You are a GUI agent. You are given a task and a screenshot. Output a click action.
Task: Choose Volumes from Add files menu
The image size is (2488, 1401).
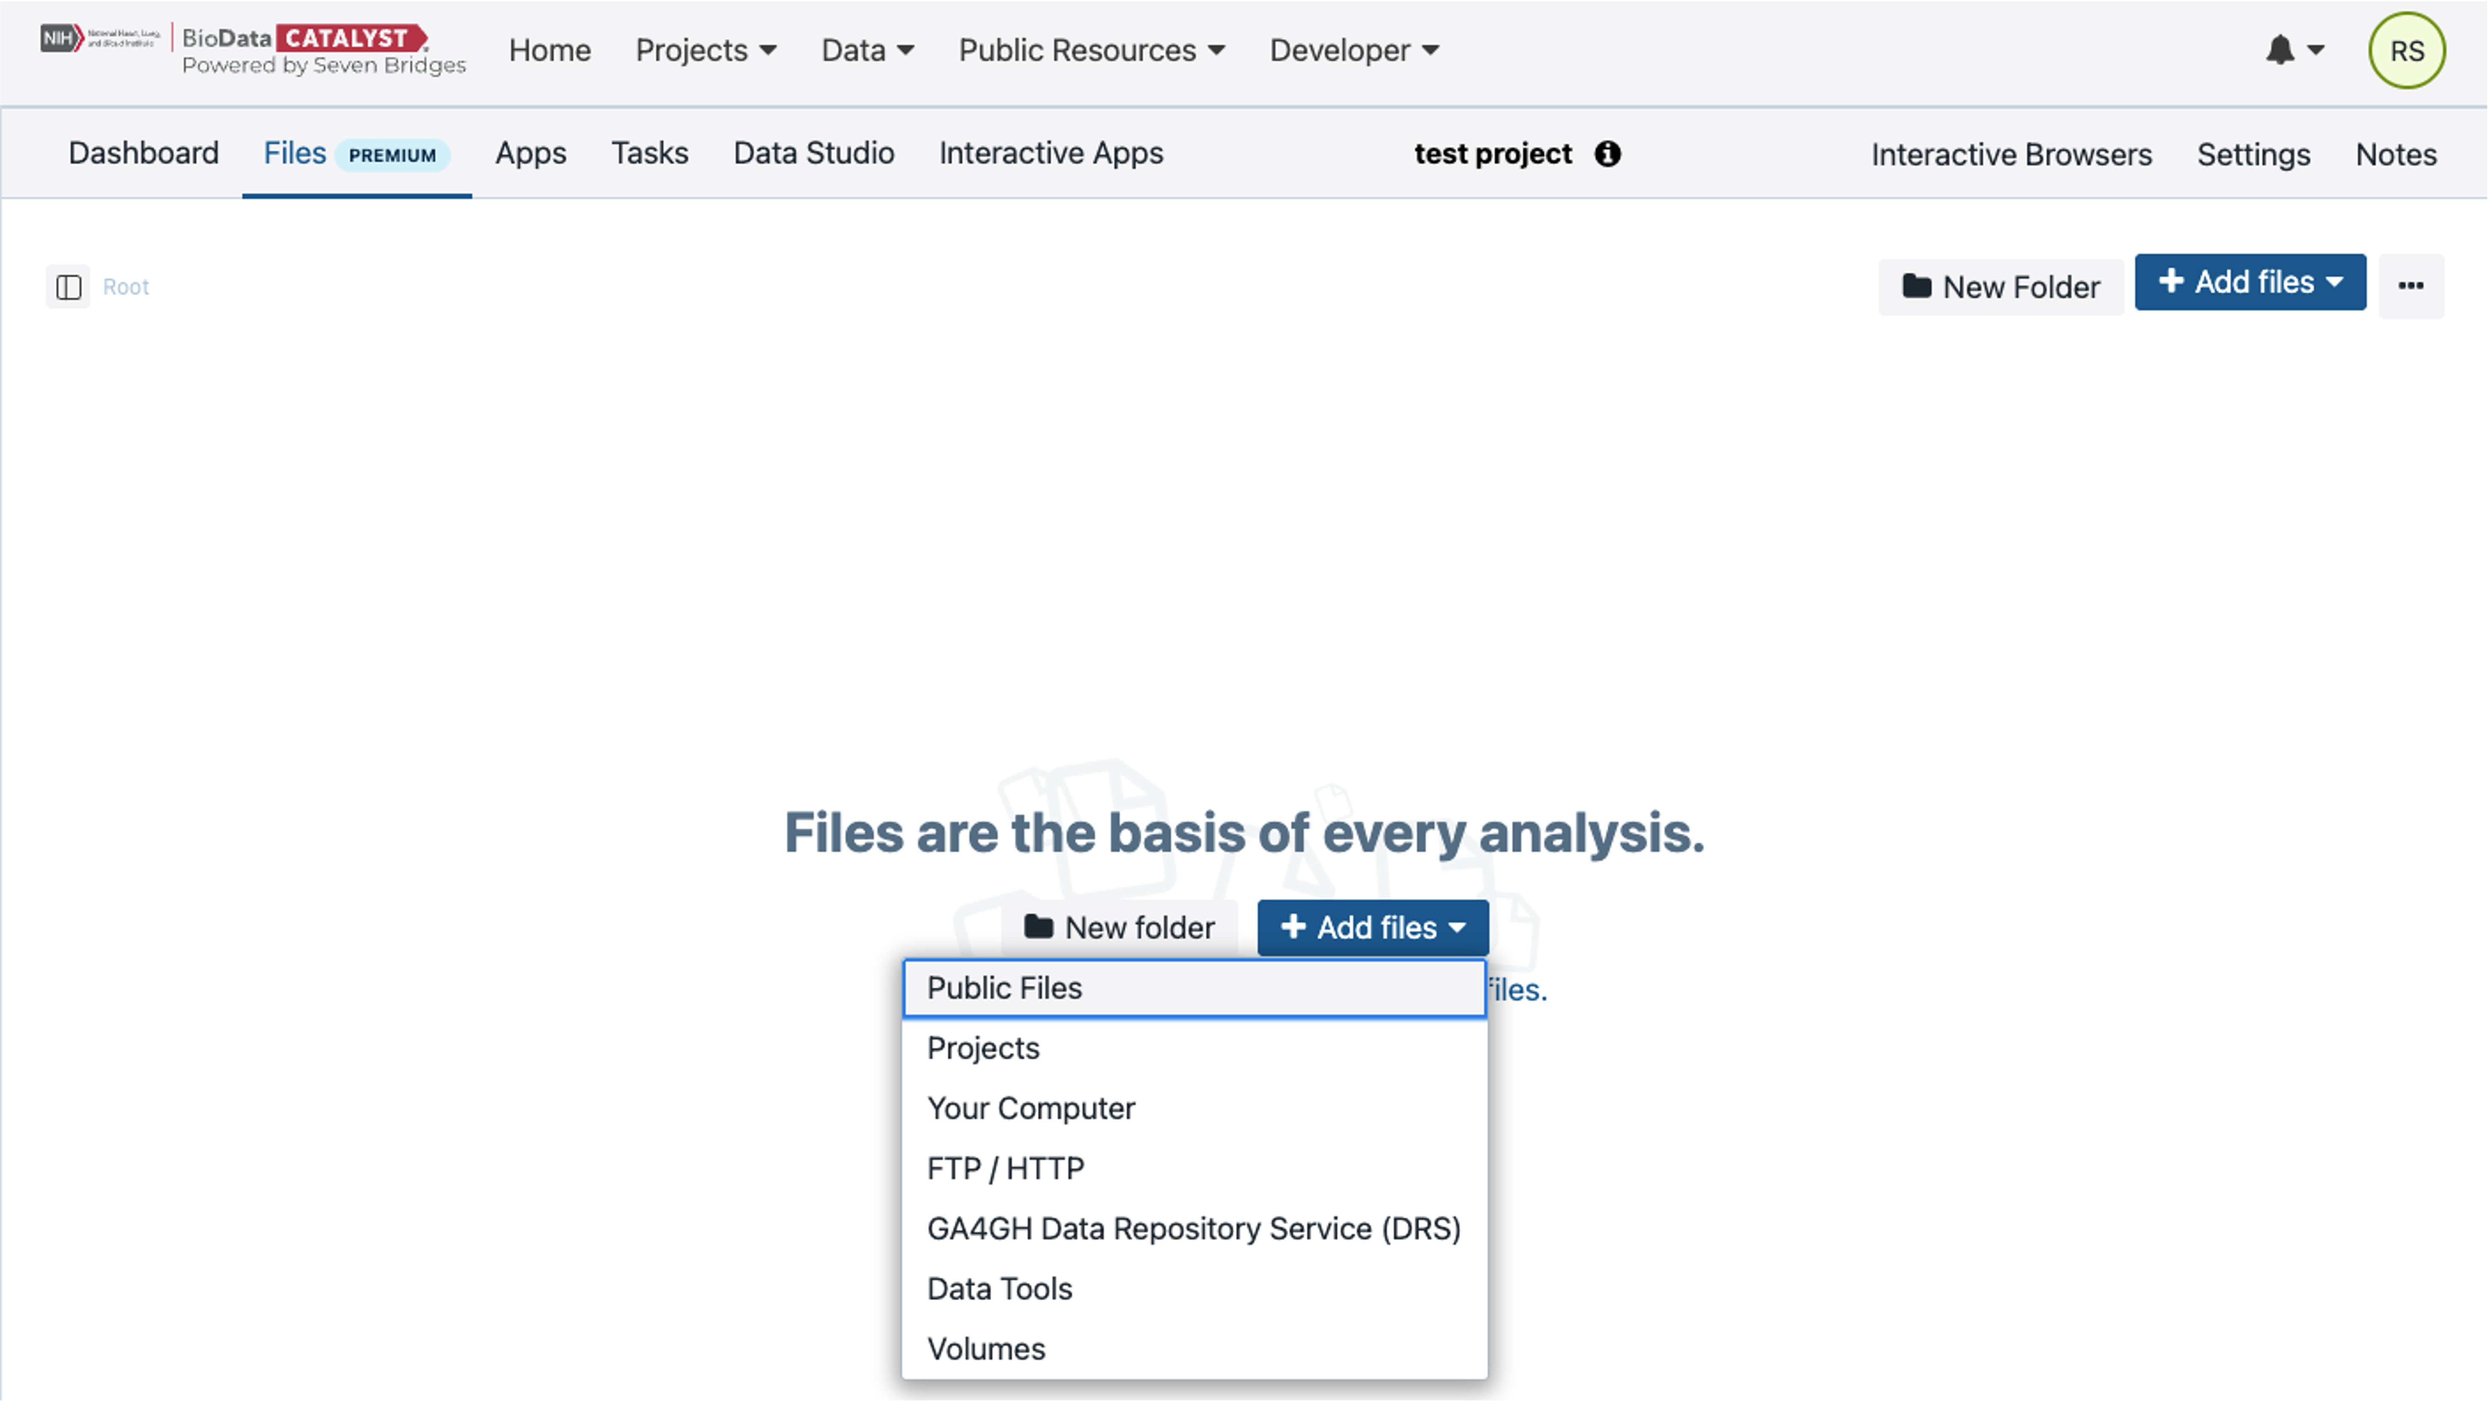pos(986,1349)
